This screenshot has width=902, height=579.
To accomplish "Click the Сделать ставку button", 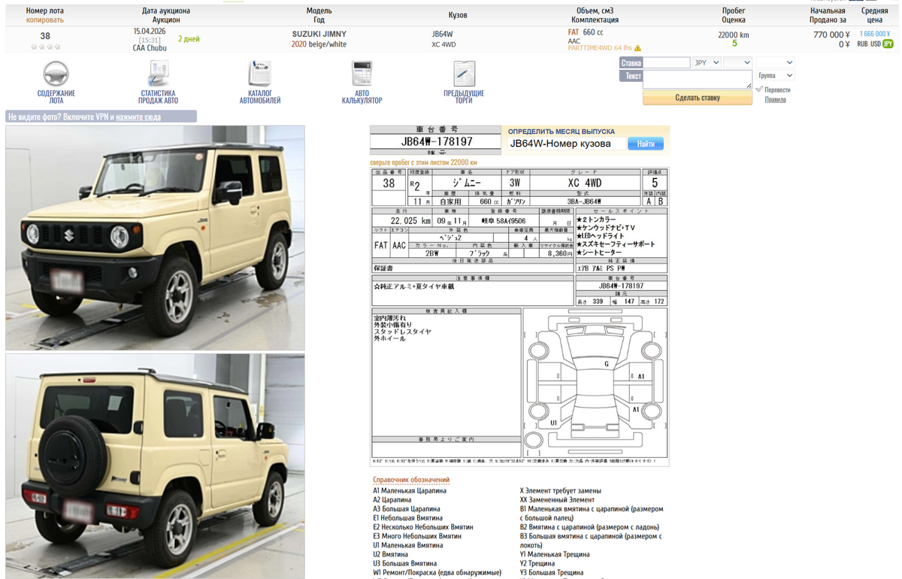I will click(697, 98).
